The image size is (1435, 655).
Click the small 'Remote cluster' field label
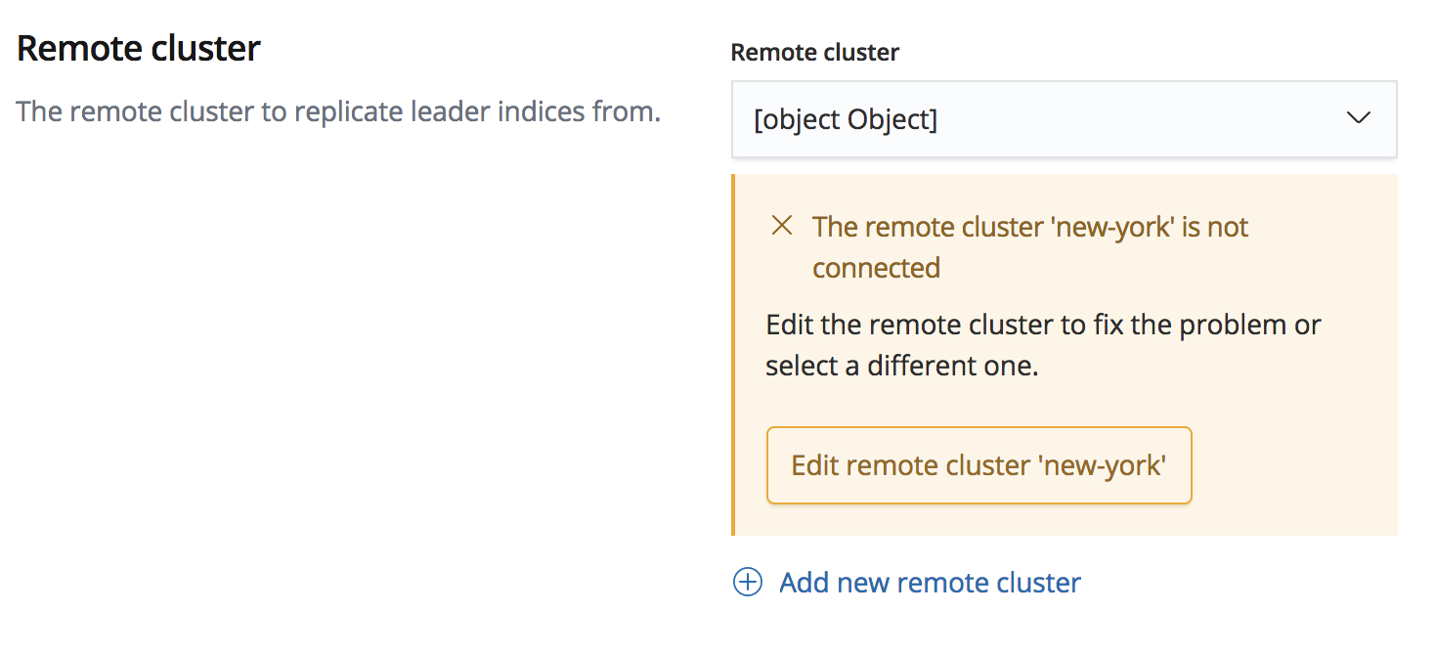tap(814, 53)
